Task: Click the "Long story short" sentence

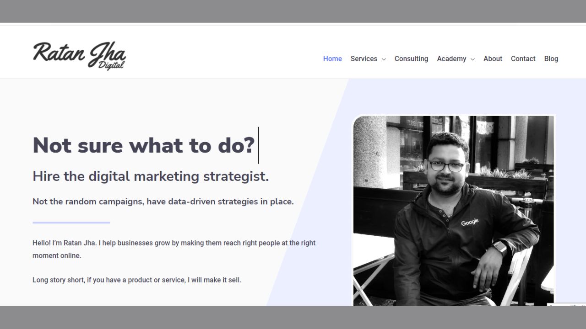Action: [x=136, y=280]
